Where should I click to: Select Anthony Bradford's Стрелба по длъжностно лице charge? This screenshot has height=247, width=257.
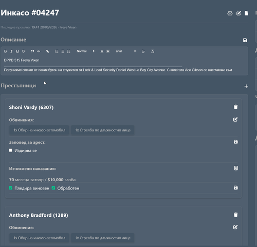pos(103,238)
